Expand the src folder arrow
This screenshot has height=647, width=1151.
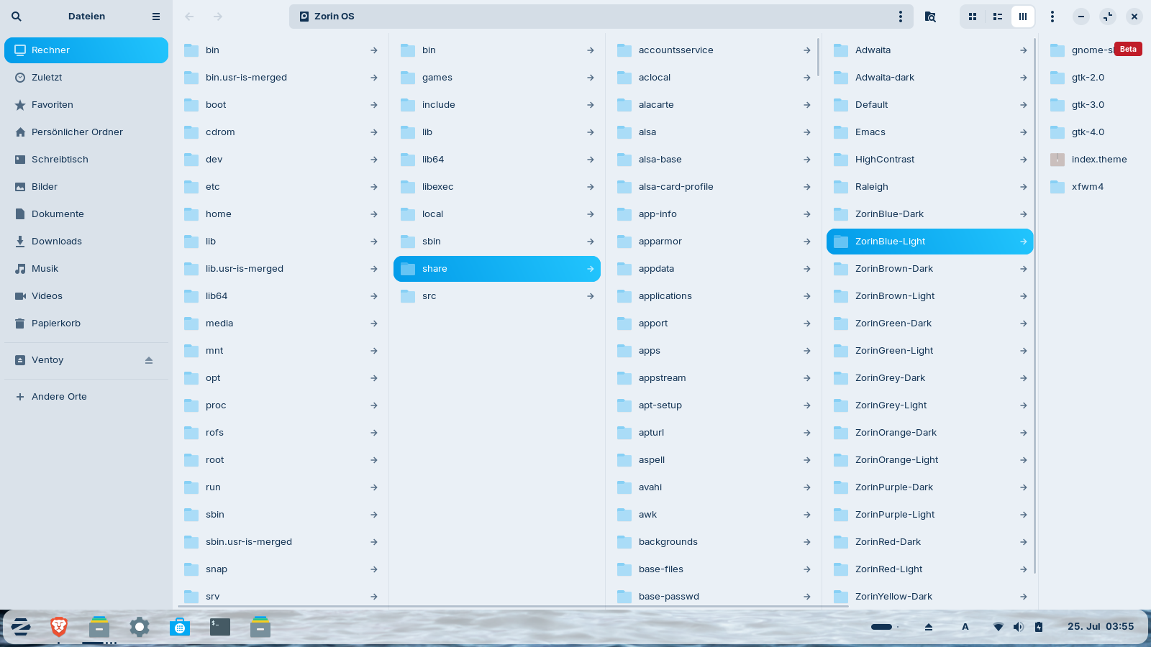point(591,296)
